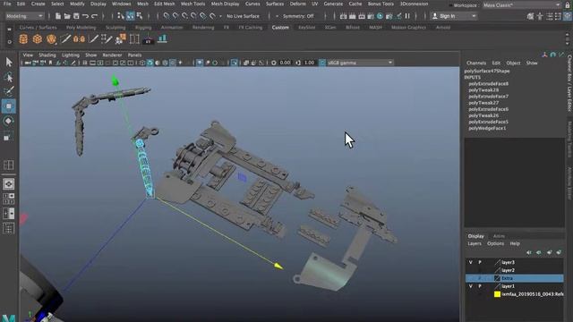Select the arrow Select tool in toolbox

pyautogui.click(x=9, y=62)
